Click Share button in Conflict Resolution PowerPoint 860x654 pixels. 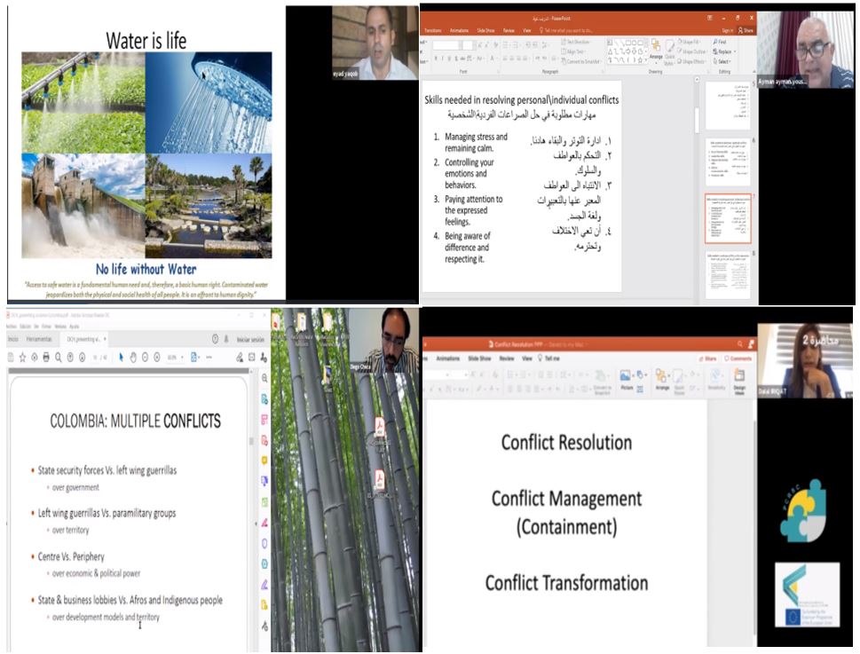pos(708,359)
